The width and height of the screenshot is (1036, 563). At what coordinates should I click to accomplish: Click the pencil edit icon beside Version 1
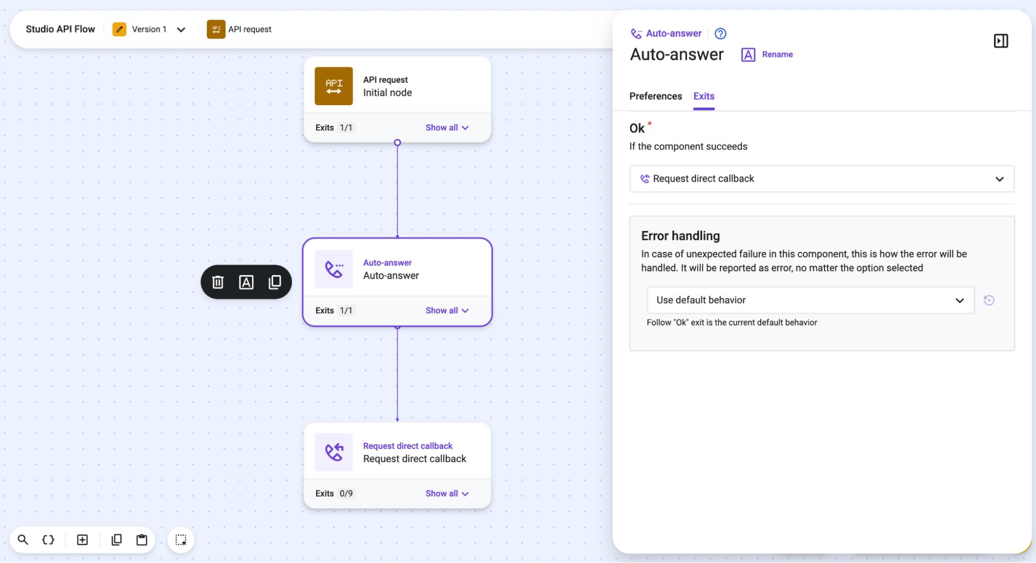(119, 29)
